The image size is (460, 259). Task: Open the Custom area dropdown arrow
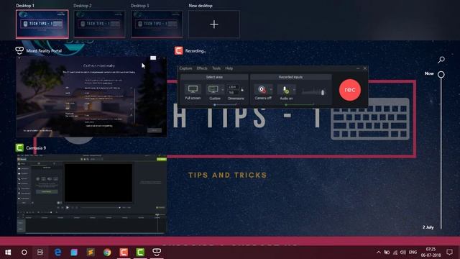[x=222, y=90]
